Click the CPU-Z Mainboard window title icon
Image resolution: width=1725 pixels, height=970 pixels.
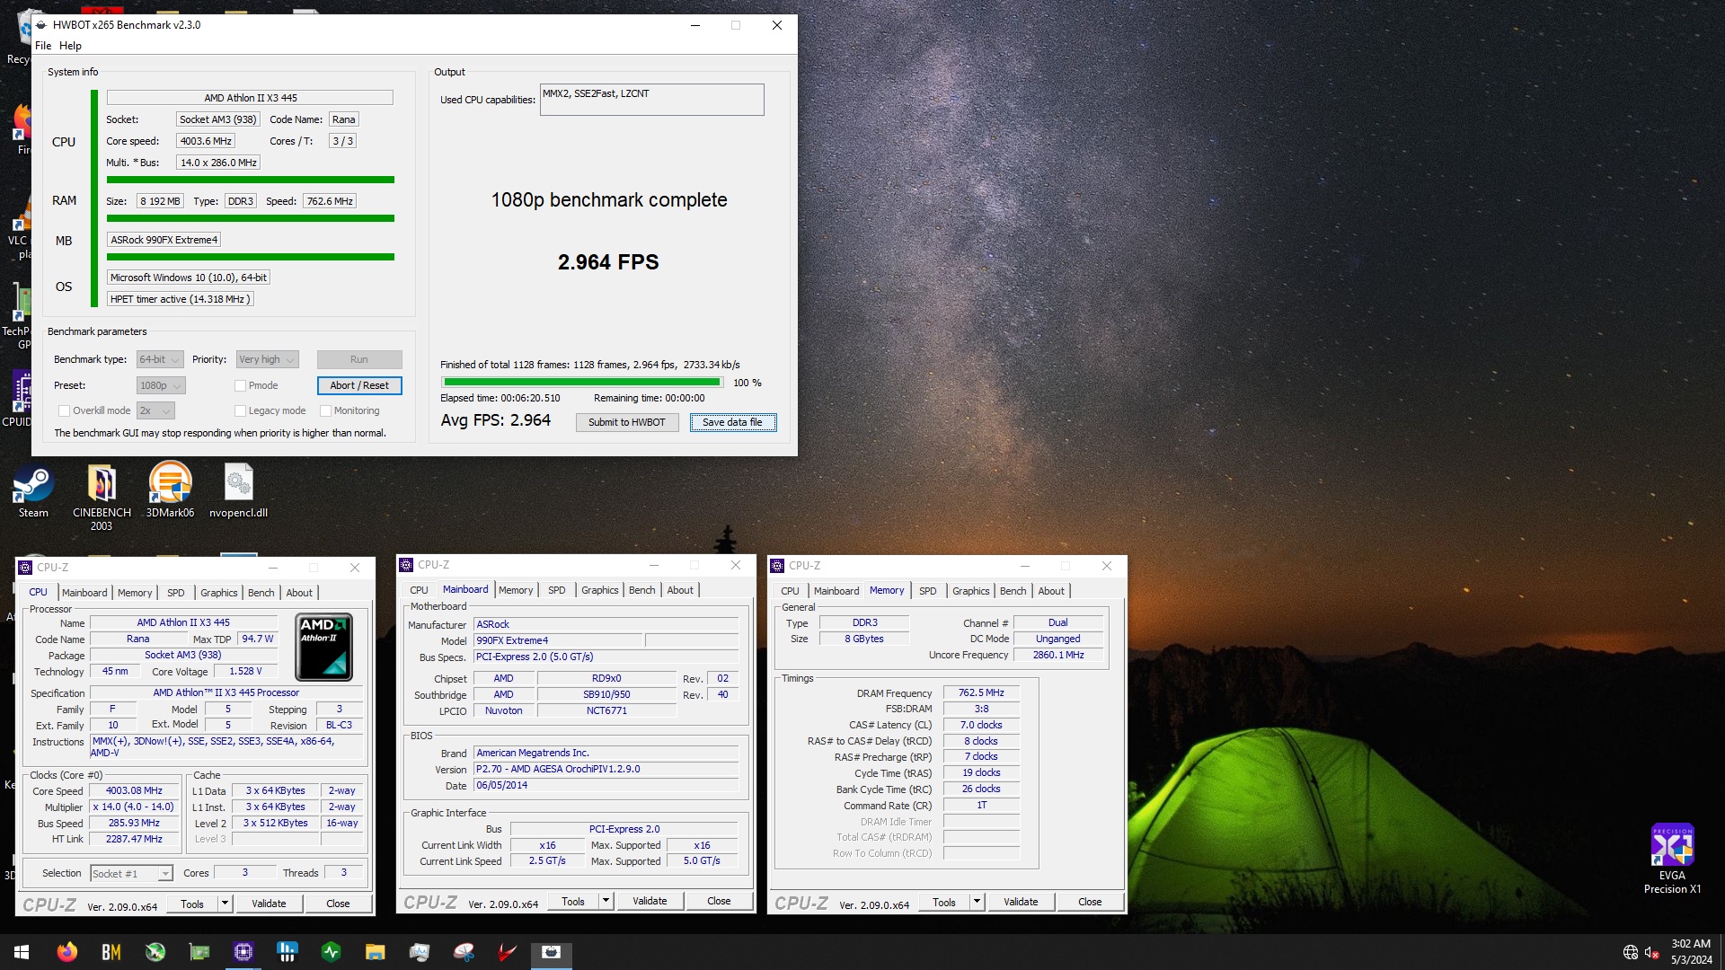pos(406,565)
